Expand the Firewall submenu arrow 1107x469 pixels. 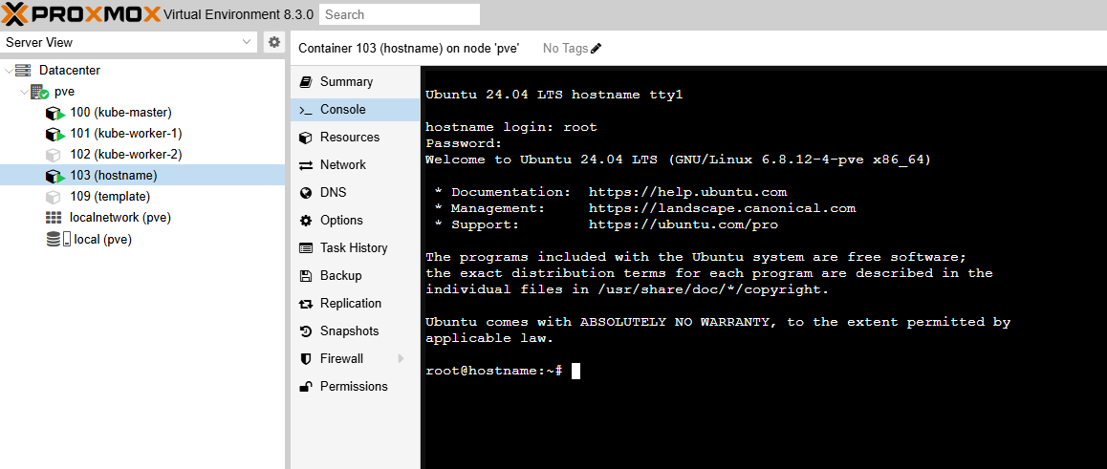pos(401,358)
